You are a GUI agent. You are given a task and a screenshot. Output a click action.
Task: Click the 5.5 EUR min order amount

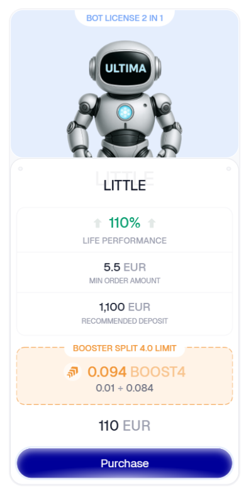tap(125, 268)
